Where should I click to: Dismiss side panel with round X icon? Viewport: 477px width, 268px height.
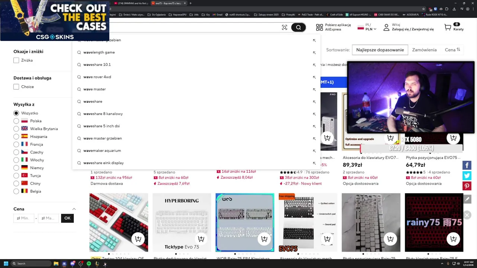[x=467, y=215]
